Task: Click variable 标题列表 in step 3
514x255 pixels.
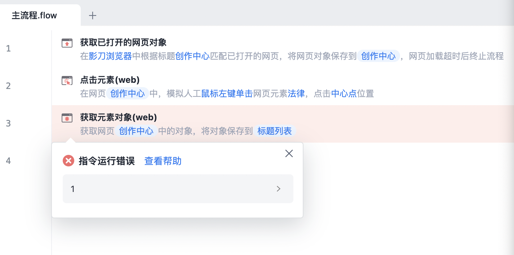Action: point(275,131)
